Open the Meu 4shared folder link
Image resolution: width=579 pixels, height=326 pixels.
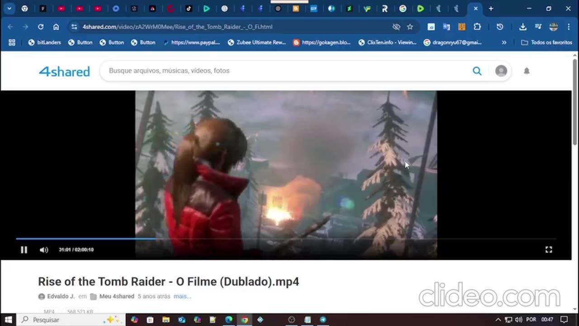coord(117,296)
